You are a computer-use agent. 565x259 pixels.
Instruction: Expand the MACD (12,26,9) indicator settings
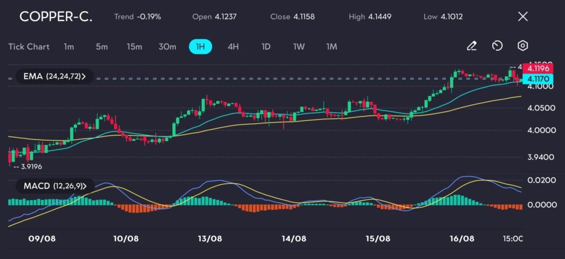point(55,186)
